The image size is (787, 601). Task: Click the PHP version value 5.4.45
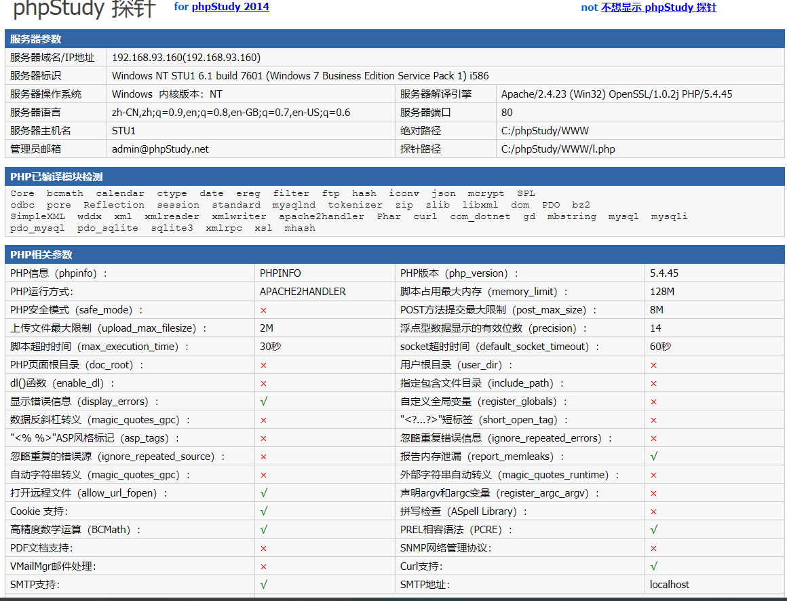pos(664,273)
